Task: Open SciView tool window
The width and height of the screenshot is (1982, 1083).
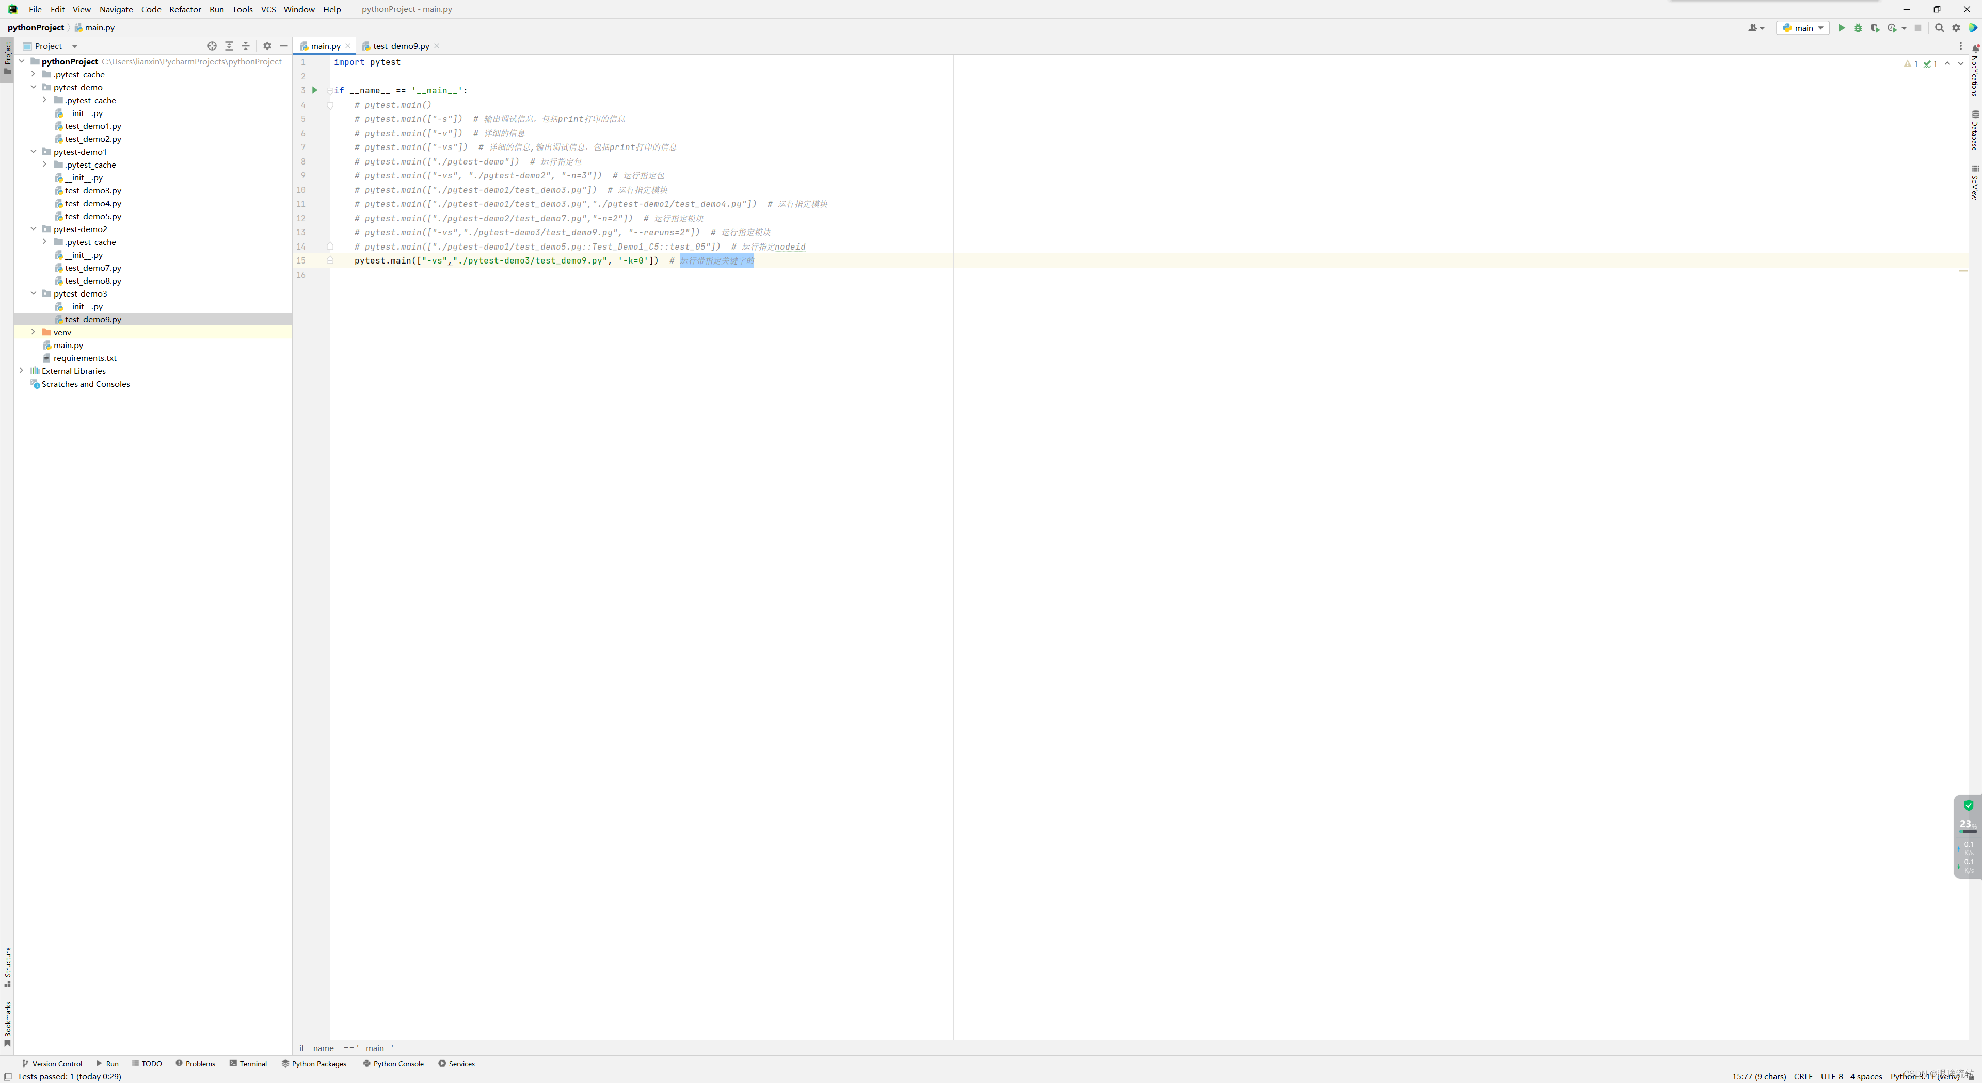Action: click(x=1975, y=182)
